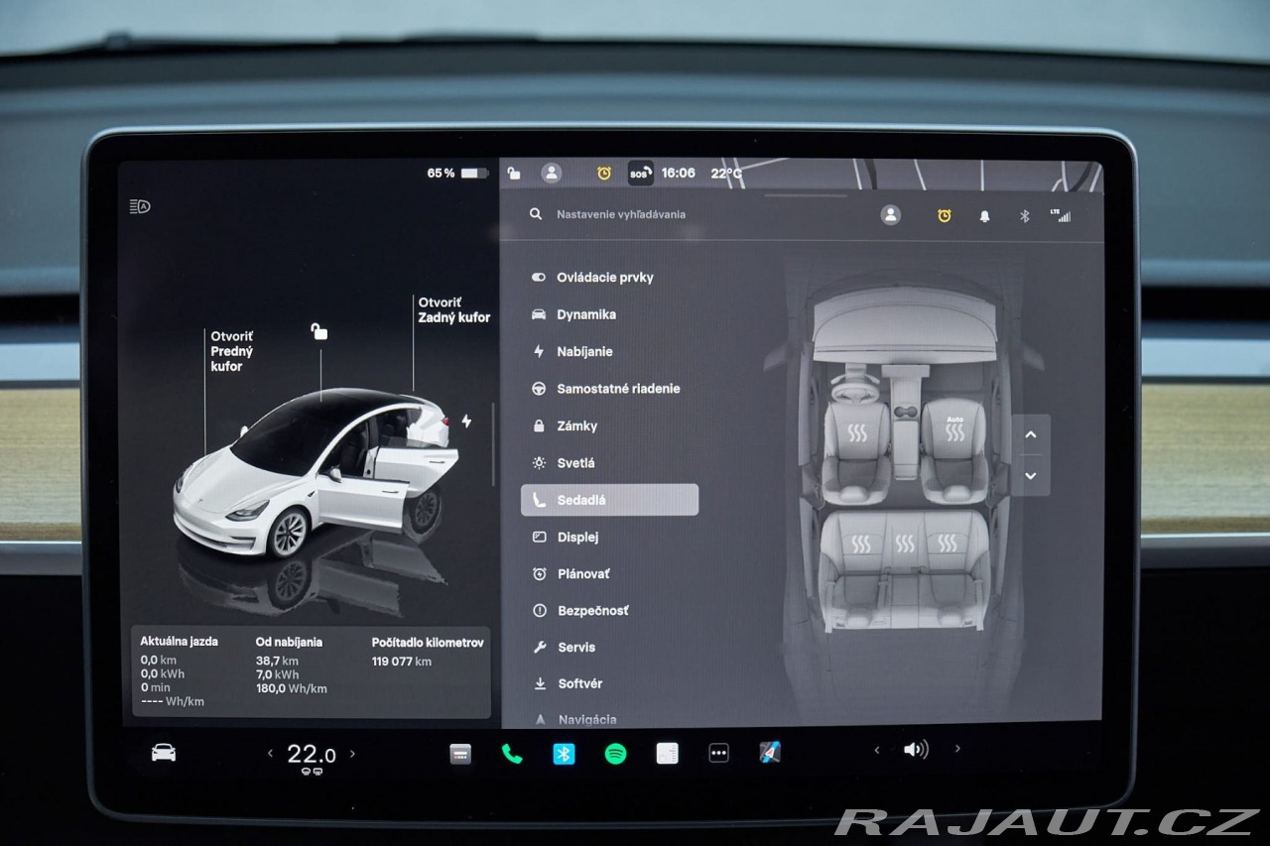1270x846 pixels.
Task: Click the Nastavenie vyhľadávania search field
Action: click(621, 214)
